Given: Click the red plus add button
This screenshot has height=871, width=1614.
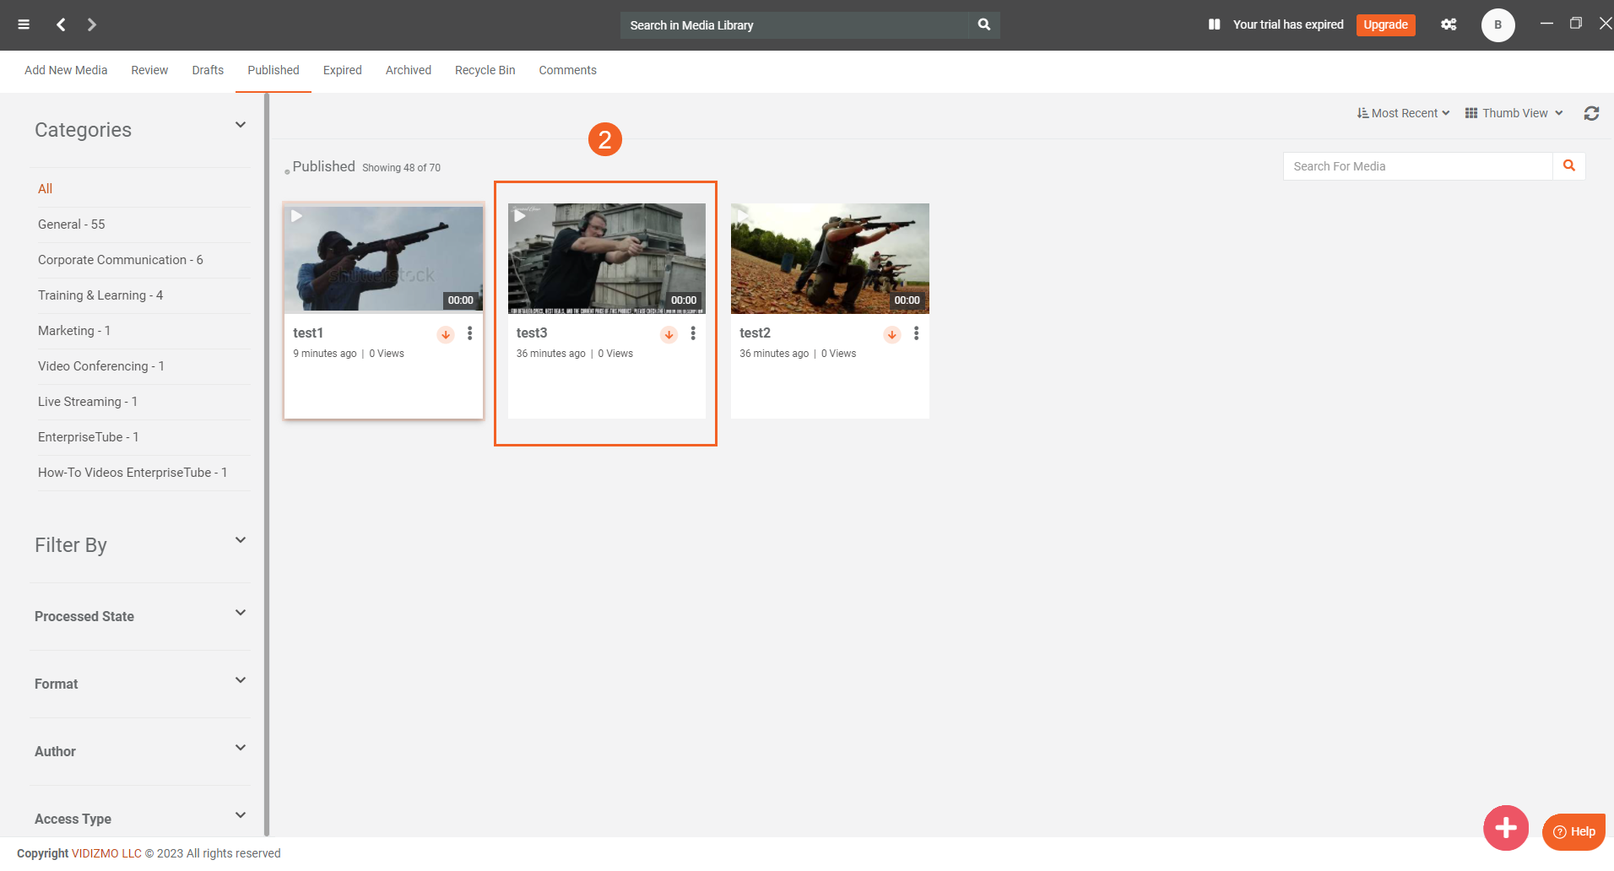Looking at the screenshot, I should [x=1505, y=828].
